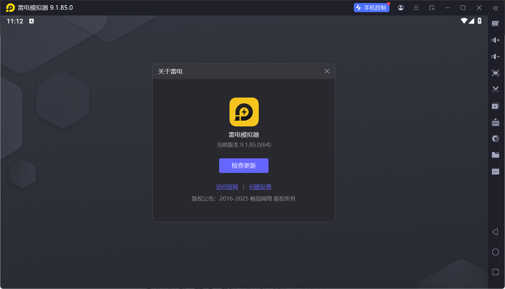
Task: Show more tools via the three-dots icon
Action: point(495,172)
